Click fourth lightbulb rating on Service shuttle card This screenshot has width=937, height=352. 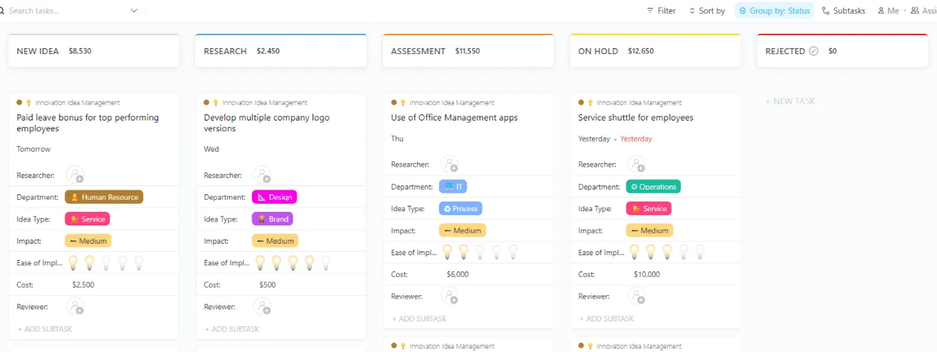[x=684, y=252]
